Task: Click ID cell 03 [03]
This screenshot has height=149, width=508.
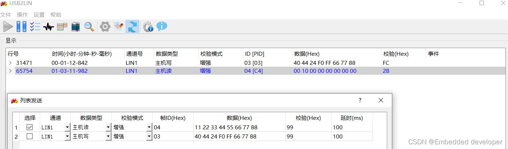Action: point(253,63)
